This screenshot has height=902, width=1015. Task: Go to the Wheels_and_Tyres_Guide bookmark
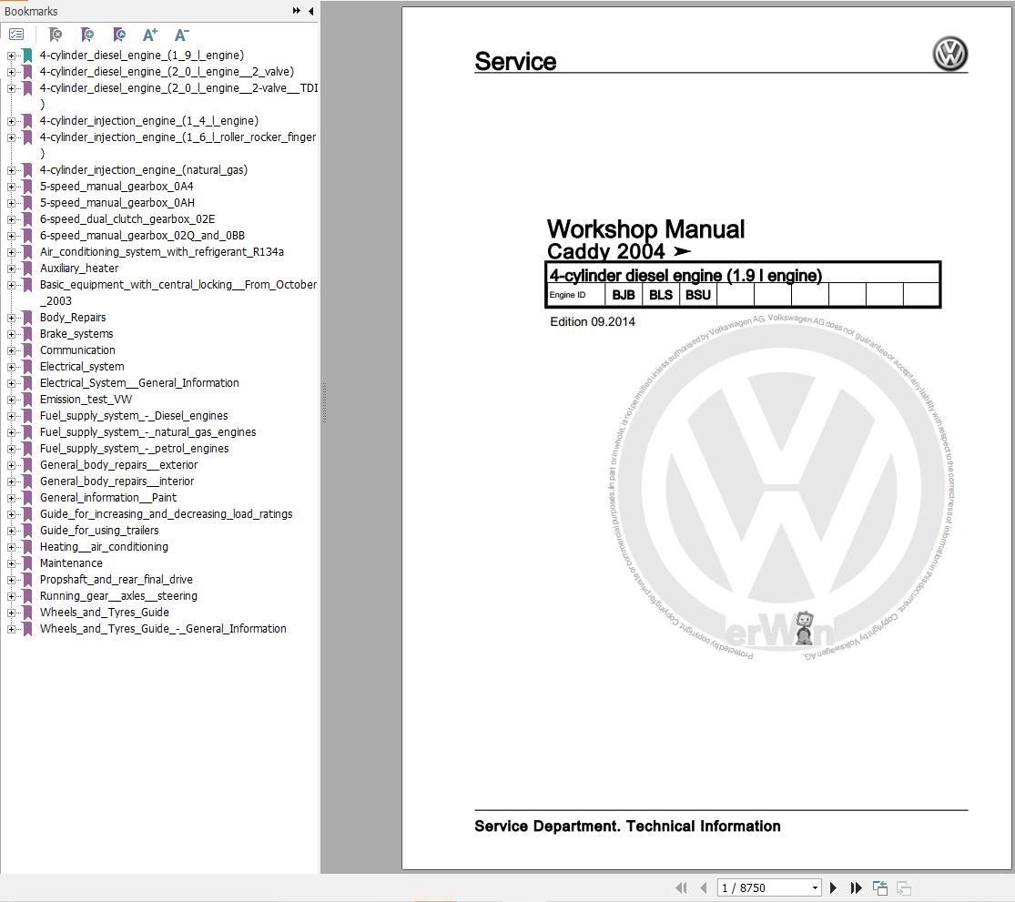pos(104,613)
